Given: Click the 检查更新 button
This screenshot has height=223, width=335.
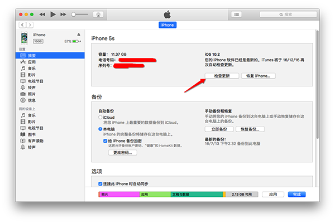Looking at the screenshot, I should pos(222,76).
